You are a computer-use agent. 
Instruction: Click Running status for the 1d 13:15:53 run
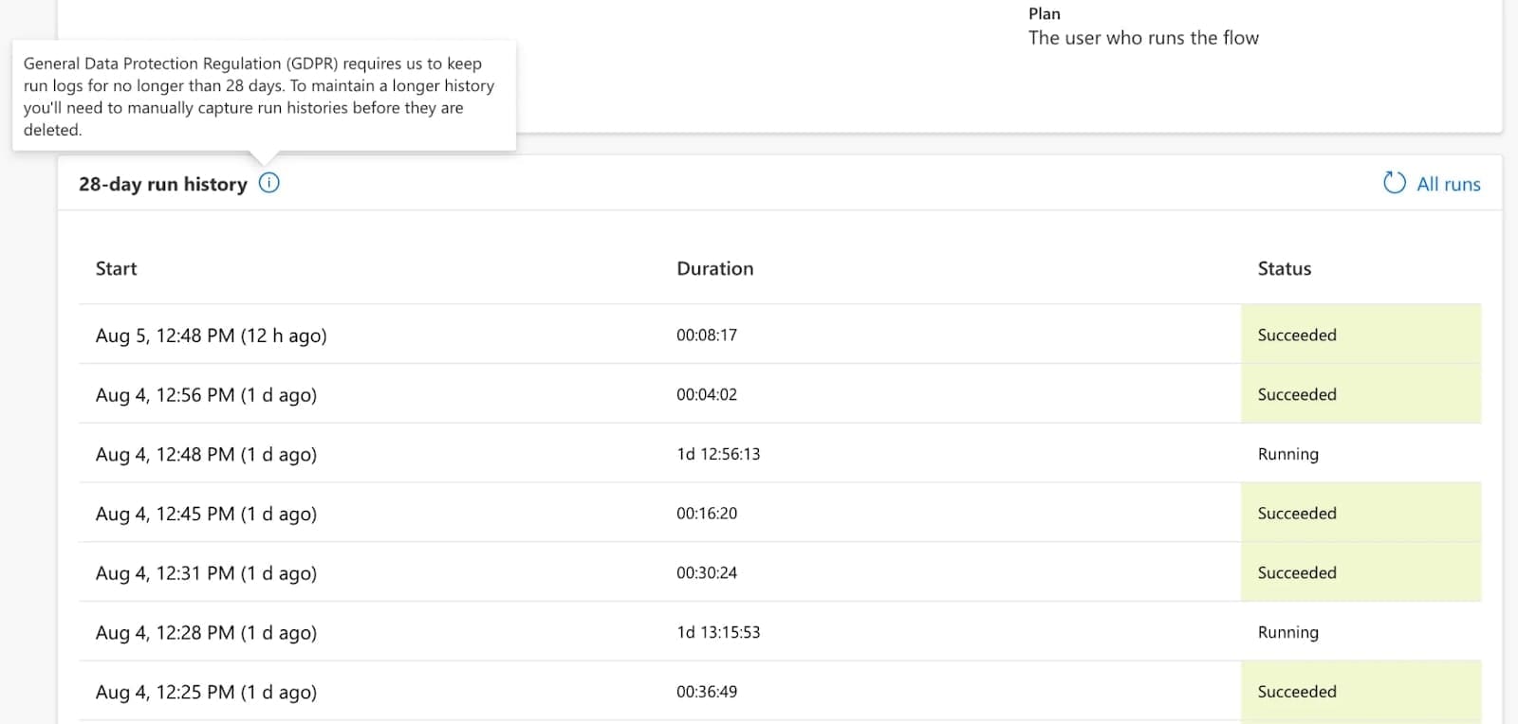pos(1287,632)
